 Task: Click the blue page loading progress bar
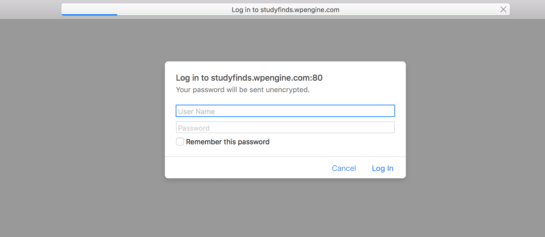click(x=89, y=15)
